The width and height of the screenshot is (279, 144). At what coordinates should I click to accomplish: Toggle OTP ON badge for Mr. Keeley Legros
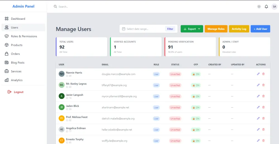[196, 85]
